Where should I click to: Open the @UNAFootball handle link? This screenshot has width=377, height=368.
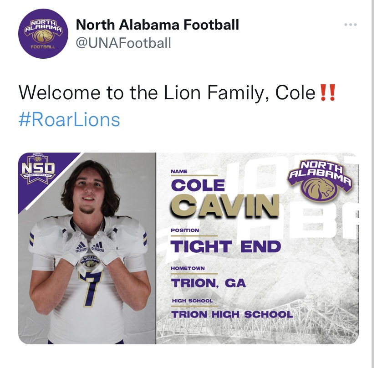[123, 43]
